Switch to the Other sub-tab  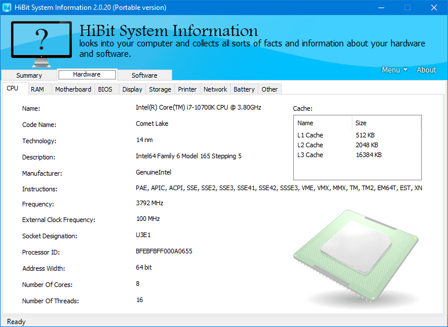[x=269, y=89]
